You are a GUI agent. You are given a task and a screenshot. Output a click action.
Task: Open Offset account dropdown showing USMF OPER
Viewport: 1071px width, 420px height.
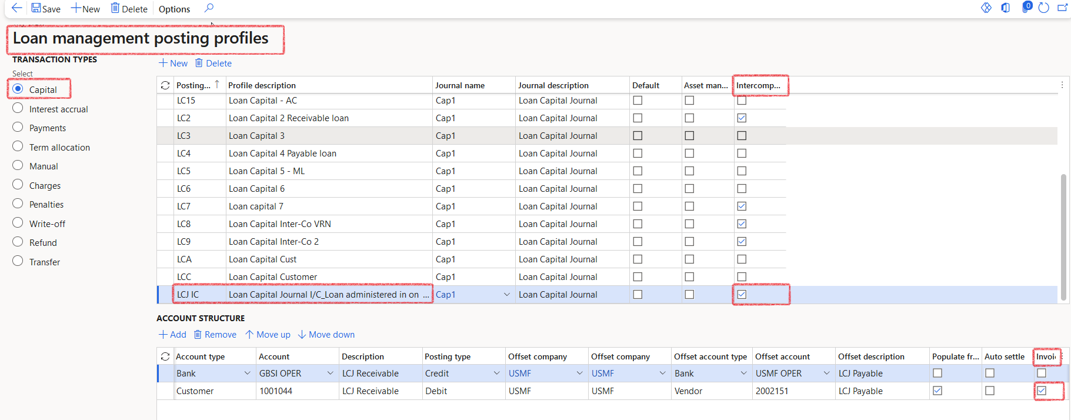[826, 373]
